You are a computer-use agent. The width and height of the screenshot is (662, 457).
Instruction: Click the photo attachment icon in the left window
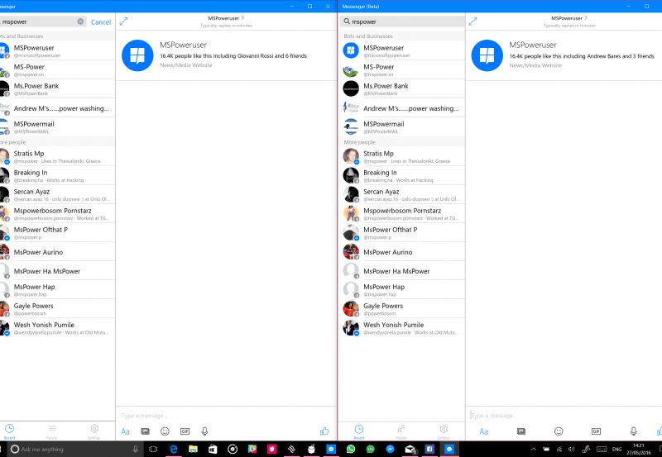[146, 431]
